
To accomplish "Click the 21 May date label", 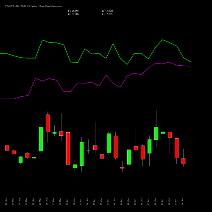I will [26, 201].
